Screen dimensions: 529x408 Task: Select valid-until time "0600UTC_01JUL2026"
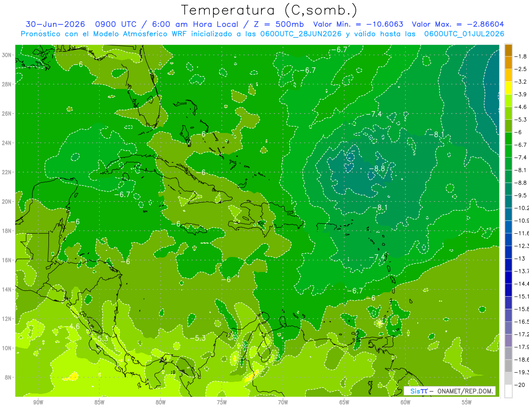[x=464, y=34]
